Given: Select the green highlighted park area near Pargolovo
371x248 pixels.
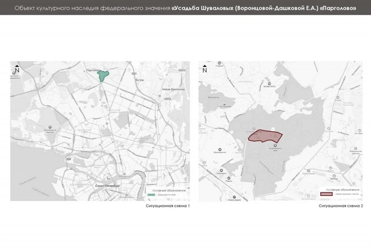Looking at the screenshot, I should [x=103, y=76].
